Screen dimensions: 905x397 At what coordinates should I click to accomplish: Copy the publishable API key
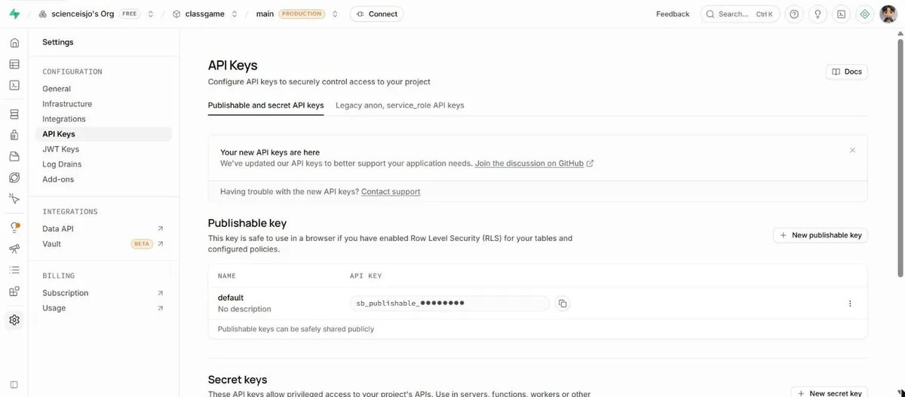point(562,304)
